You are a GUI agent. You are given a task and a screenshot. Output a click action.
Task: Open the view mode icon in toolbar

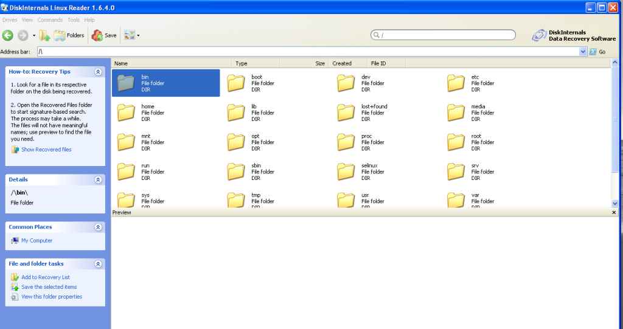(x=129, y=35)
